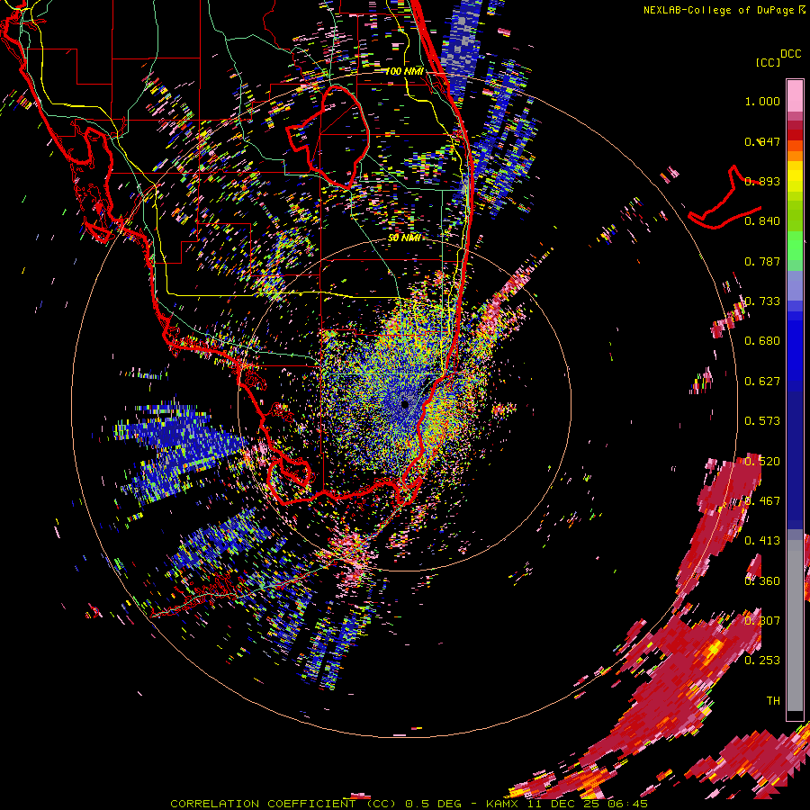Click the 0.253 color scale value
The width and height of the screenshot is (810, 810).
(x=762, y=661)
